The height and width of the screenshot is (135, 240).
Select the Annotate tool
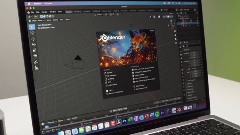coord(36,62)
